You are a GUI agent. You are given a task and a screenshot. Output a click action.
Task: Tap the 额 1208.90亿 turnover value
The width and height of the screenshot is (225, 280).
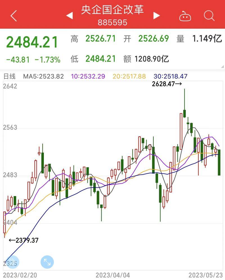point(146,59)
